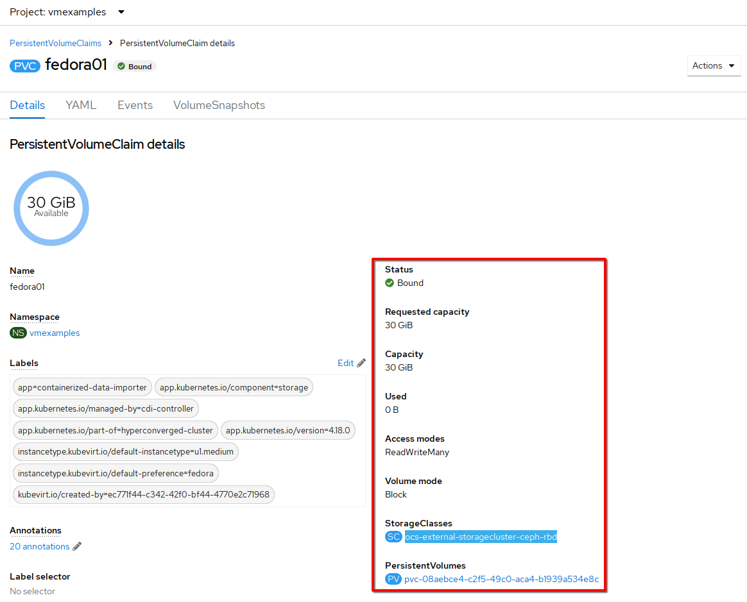Click the Requested capacity 30 GiB value

tap(399, 326)
